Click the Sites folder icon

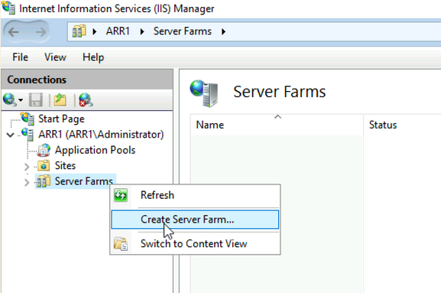(44, 165)
